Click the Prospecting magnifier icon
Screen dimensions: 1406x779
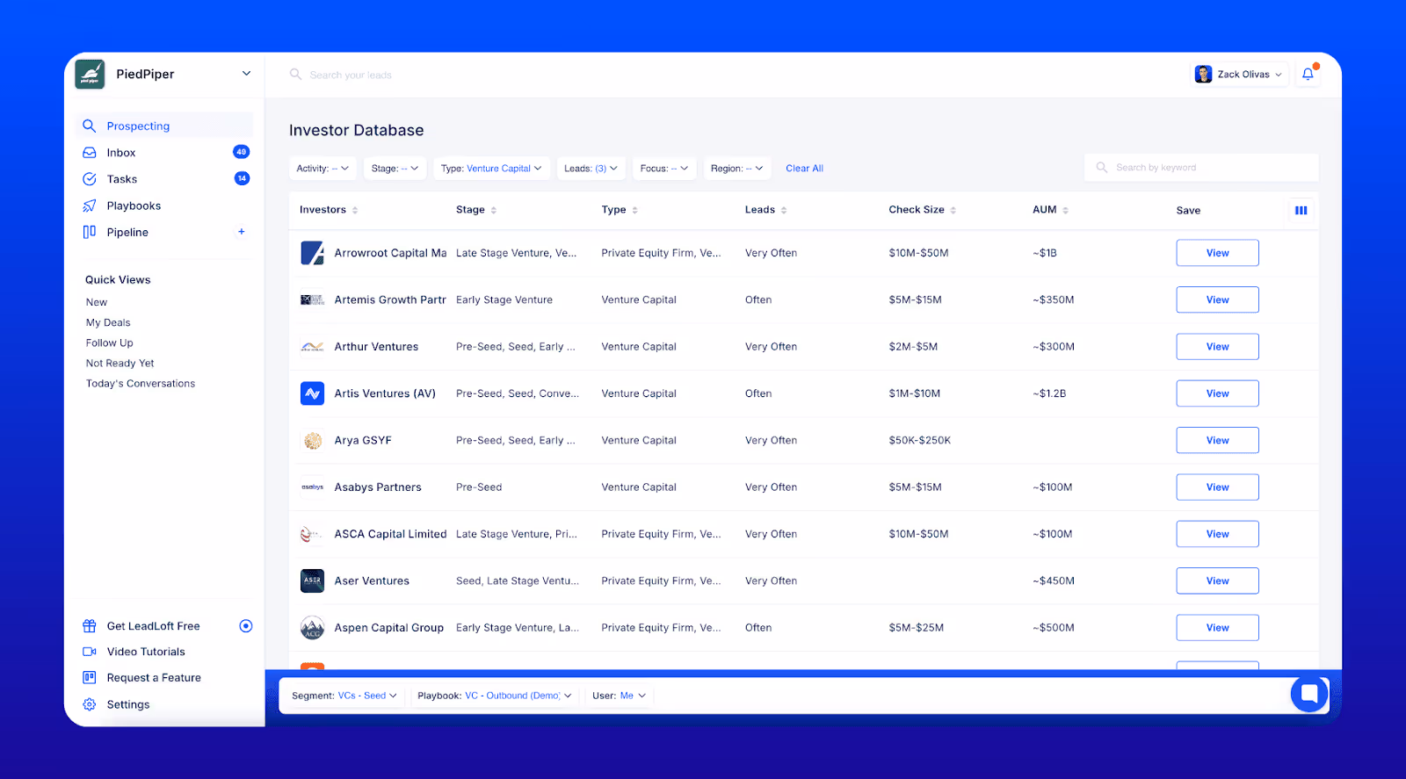[x=90, y=126]
